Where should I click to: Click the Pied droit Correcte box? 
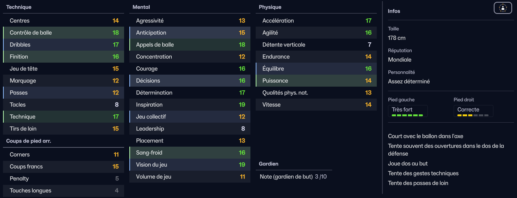474,111
